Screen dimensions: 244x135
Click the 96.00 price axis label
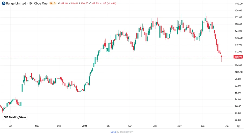point(238,79)
